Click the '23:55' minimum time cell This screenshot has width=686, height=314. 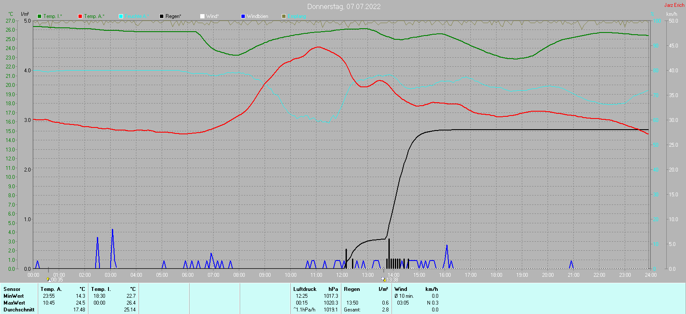(49, 296)
